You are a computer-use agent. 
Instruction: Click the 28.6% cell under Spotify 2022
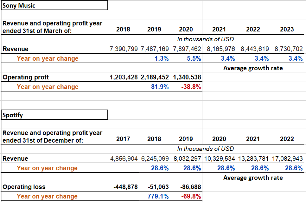pos(287,168)
